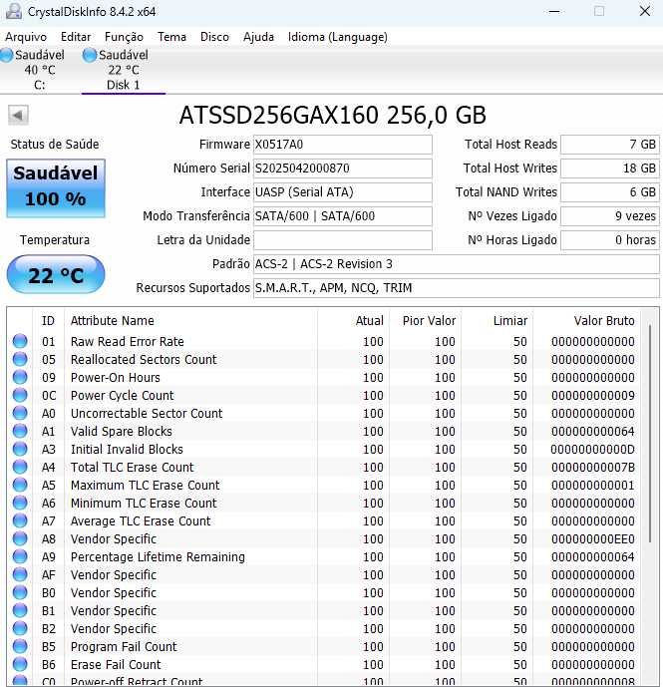Click the Total NAND Writes value 6 GB
Image resolution: width=663 pixels, height=687 pixels.
(610, 191)
